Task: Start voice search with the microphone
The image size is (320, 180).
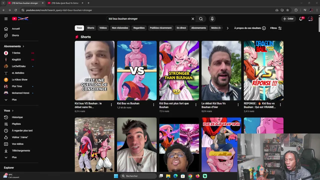Action: coord(212,19)
